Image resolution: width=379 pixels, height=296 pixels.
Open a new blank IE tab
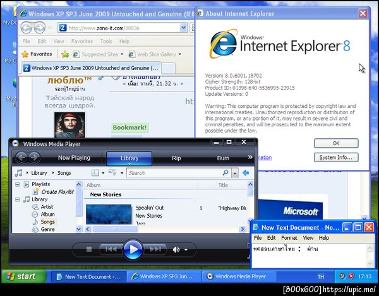pos(168,68)
